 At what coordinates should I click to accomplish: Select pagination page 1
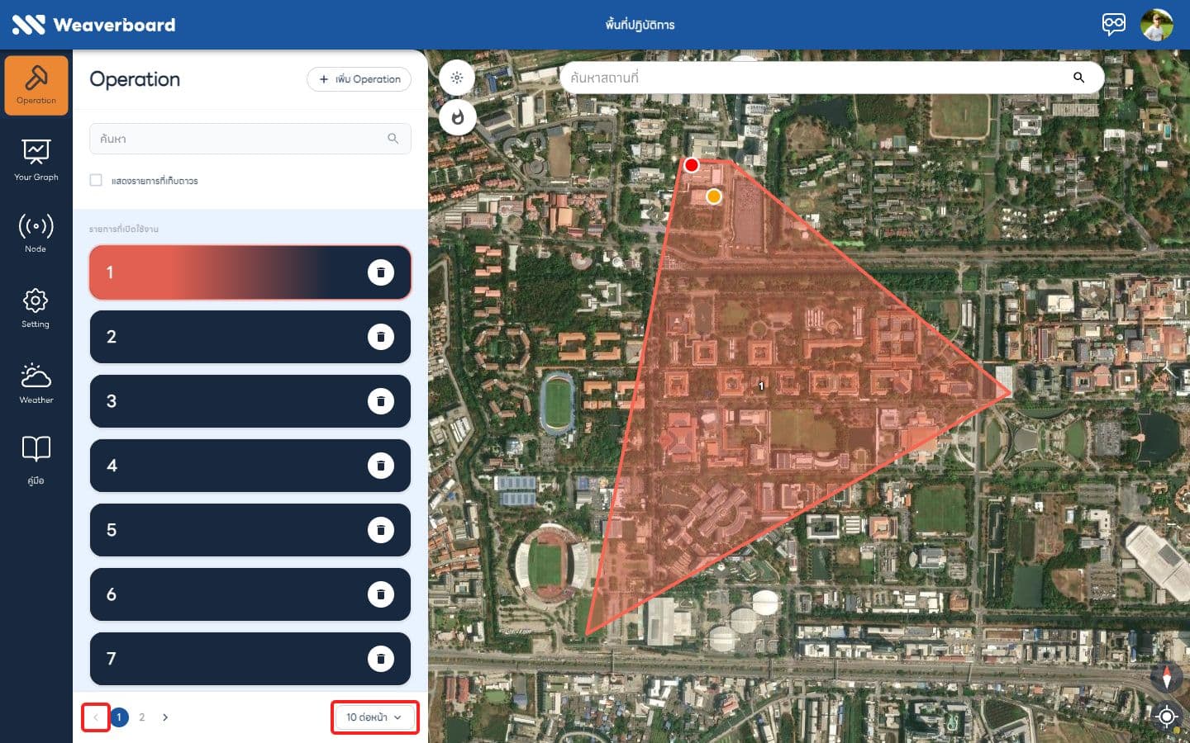coord(119,717)
